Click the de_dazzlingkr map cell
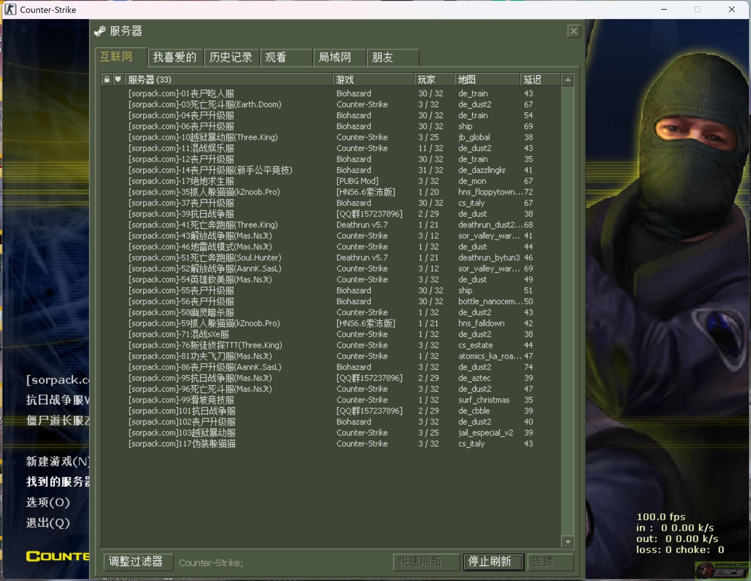 pyautogui.click(x=482, y=170)
